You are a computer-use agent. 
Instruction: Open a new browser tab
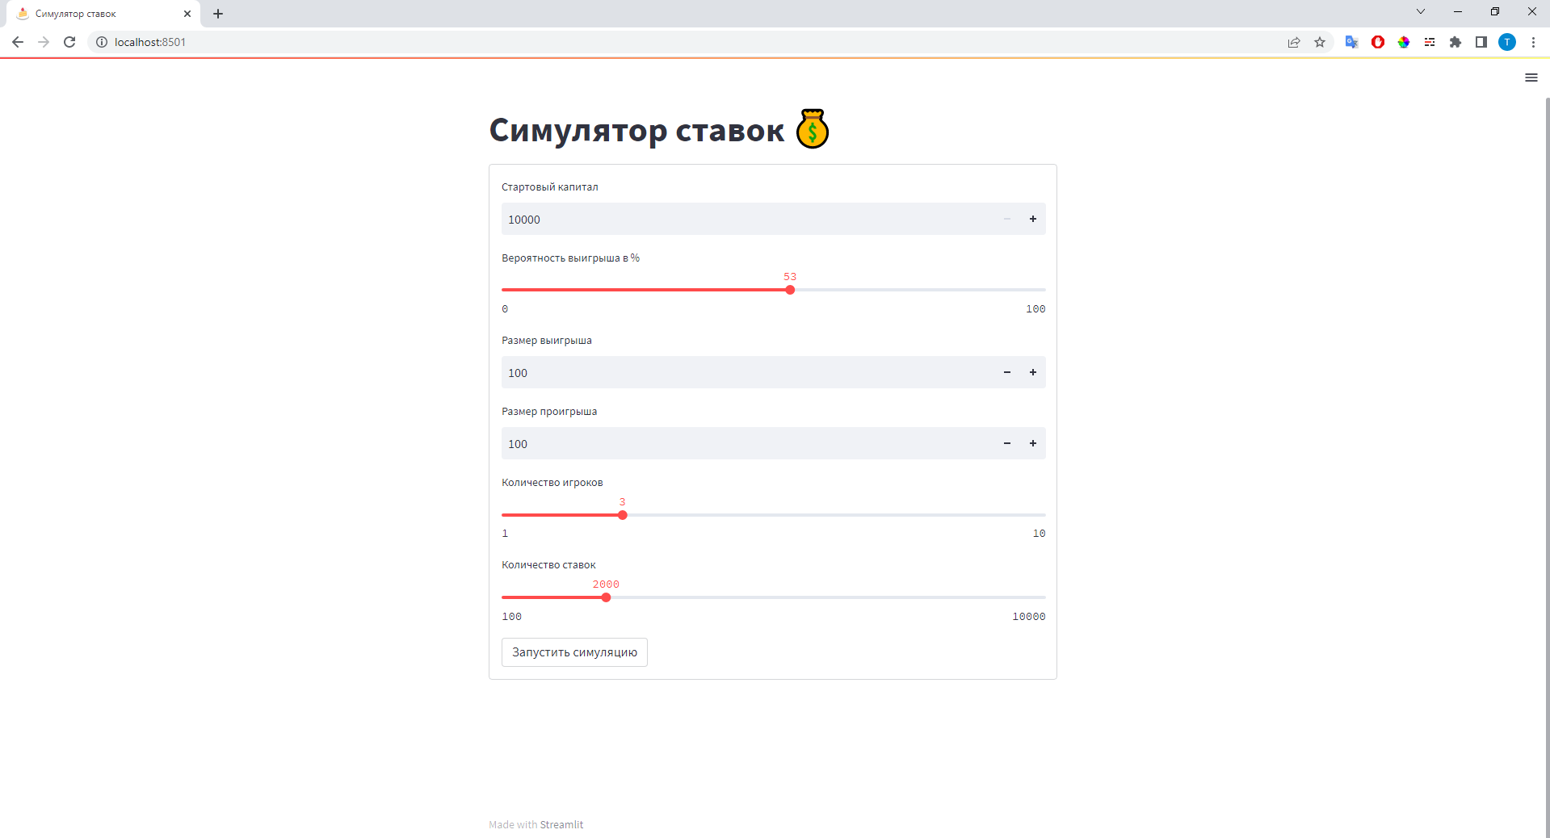tap(217, 14)
